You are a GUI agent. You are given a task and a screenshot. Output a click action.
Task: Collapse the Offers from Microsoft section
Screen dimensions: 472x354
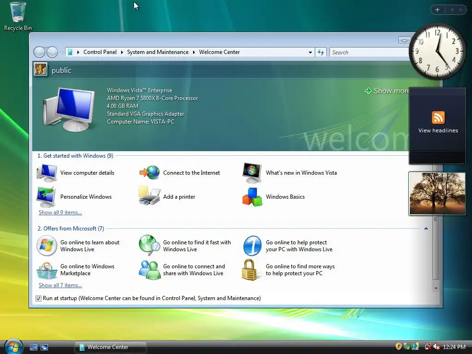[x=426, y=229]
